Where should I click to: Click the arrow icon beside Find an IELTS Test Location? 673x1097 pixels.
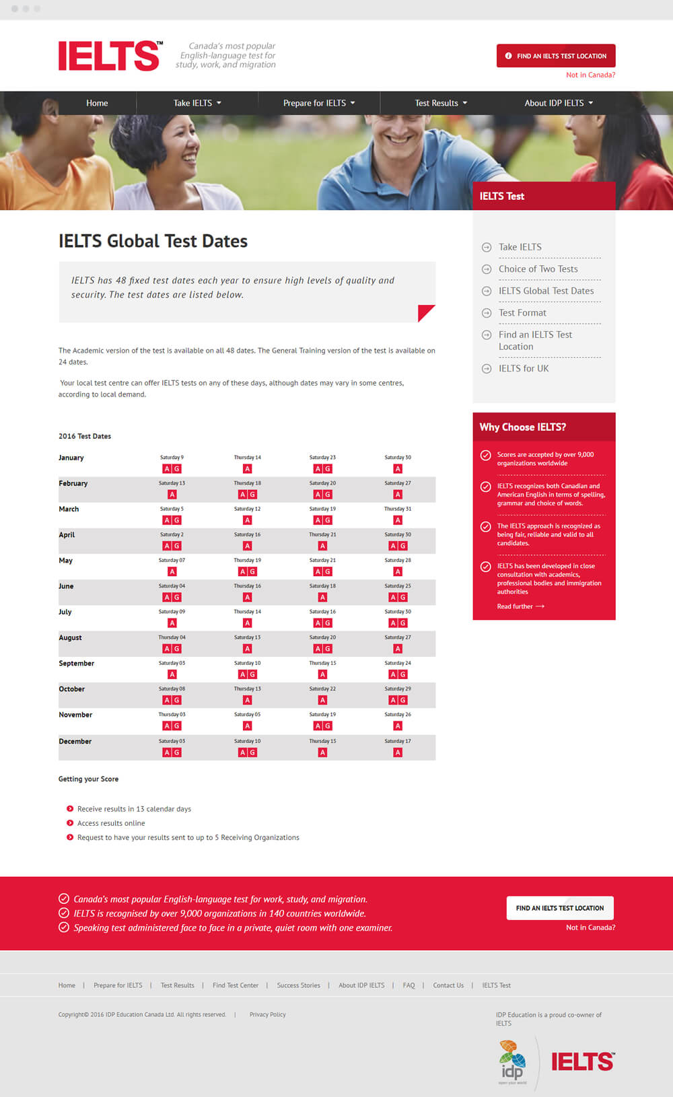[x=487, y=335]
